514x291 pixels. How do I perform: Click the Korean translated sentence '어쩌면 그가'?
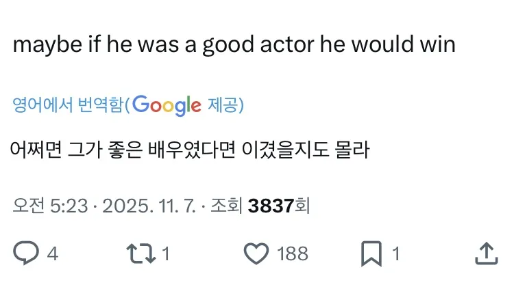pos(62,149)
